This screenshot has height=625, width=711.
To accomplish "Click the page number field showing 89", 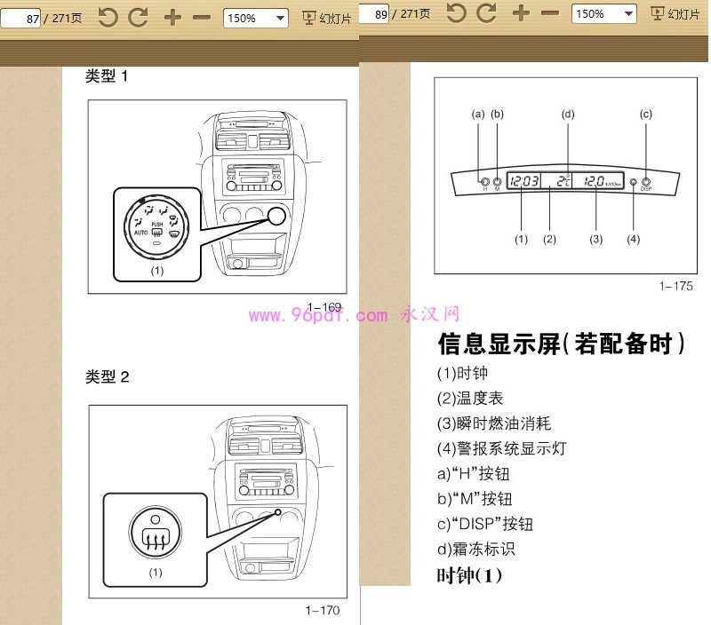I will tap(374, 13).
